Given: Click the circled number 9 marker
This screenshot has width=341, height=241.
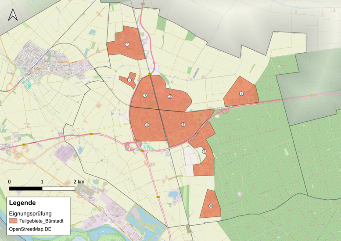Looking at the screenshot, I should pos(129,80).
